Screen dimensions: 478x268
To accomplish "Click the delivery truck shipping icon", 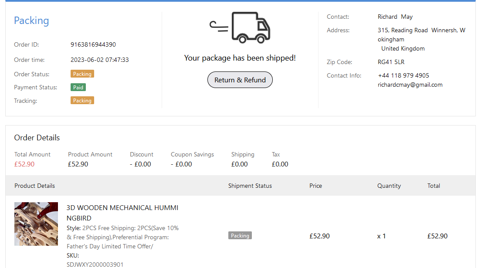I will click(240, 28).
